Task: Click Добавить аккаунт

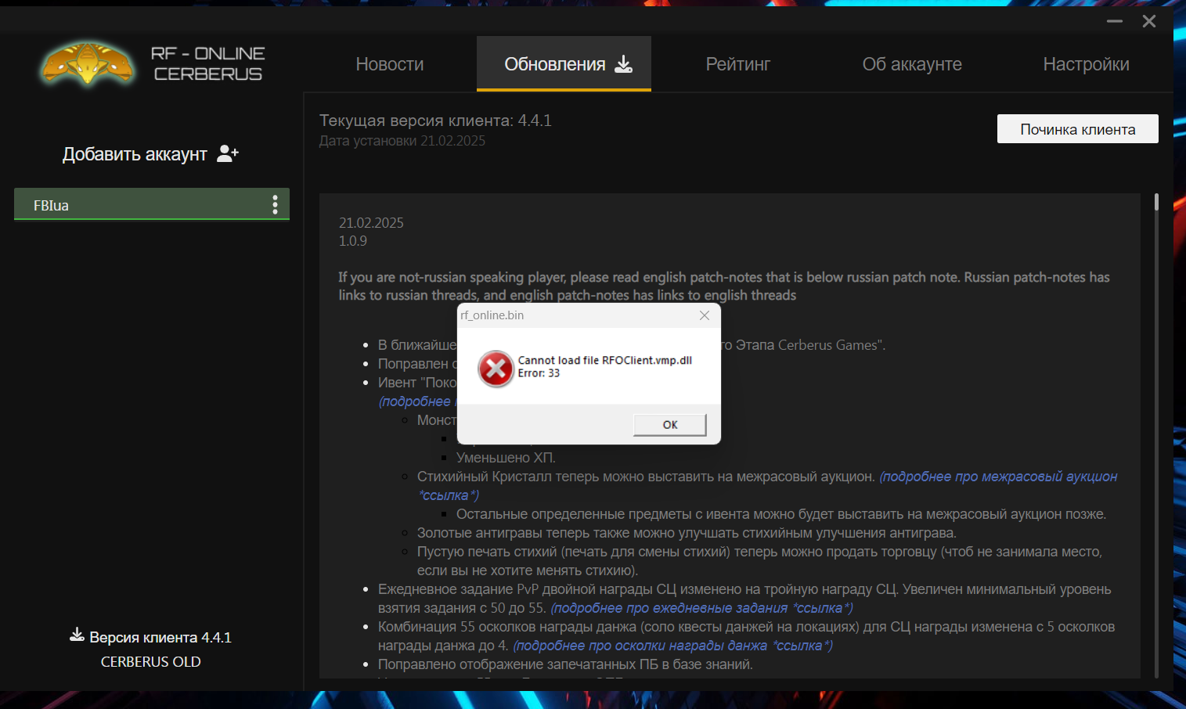Action: click(x=135, y=154)
